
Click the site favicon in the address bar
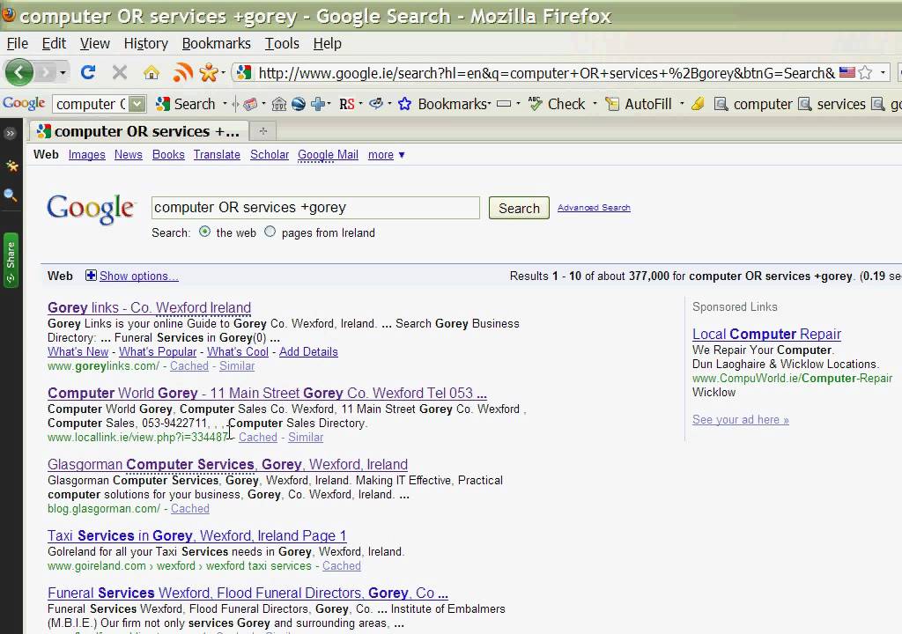[244, 72]
